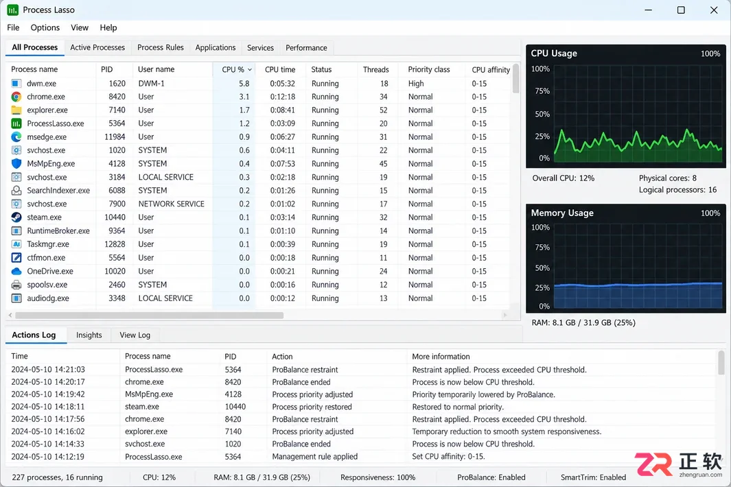Click the explorer.exe folder icon

click(16, 110)
